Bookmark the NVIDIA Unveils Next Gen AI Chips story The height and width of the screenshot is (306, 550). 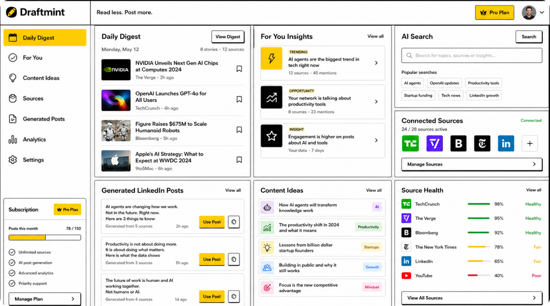pos(239,69)
